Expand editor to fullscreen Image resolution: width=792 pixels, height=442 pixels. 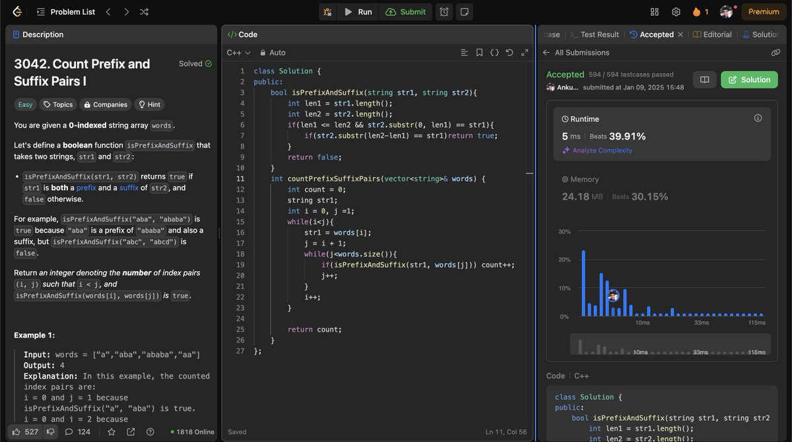525,52
